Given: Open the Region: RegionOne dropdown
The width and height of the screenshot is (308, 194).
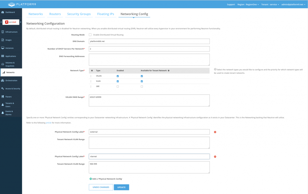Looking at the screenshot, I should 248,5.
